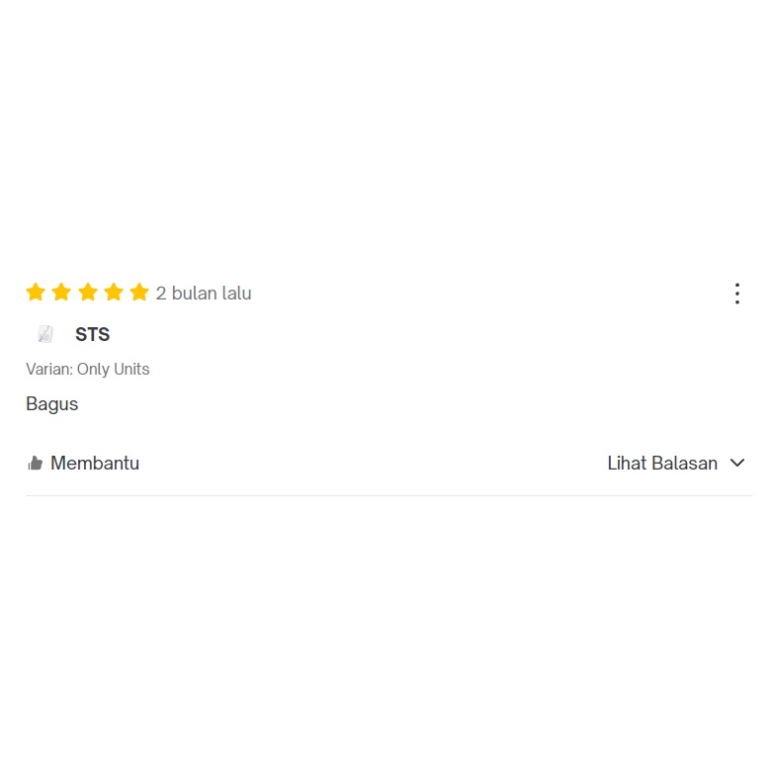Click the fifth rating star
The height and width of the screenshot is (774, 774).
(139, 292)
